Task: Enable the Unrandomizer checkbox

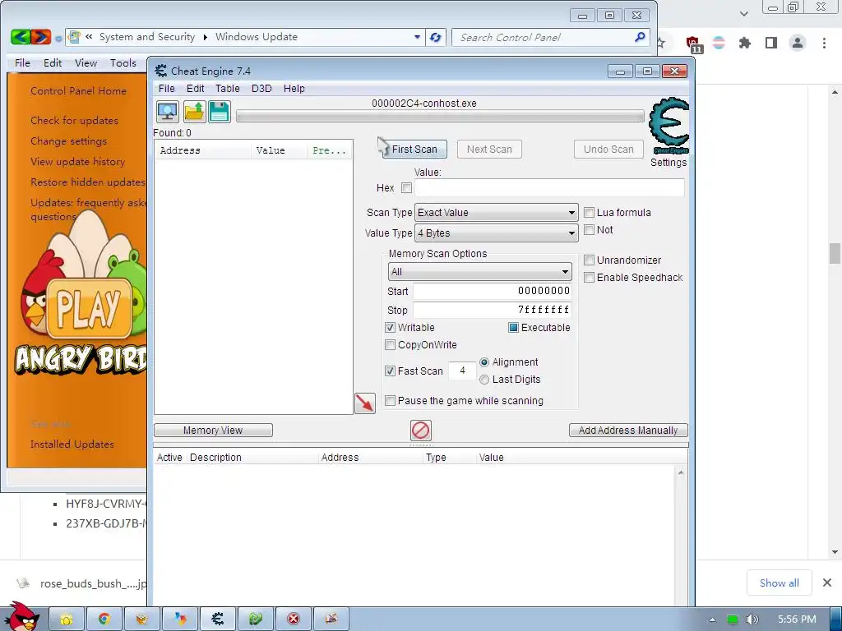Action: pos(589,260)
